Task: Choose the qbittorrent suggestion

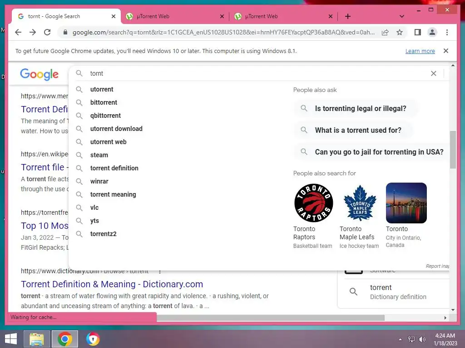Action: [x=105, y=116]
